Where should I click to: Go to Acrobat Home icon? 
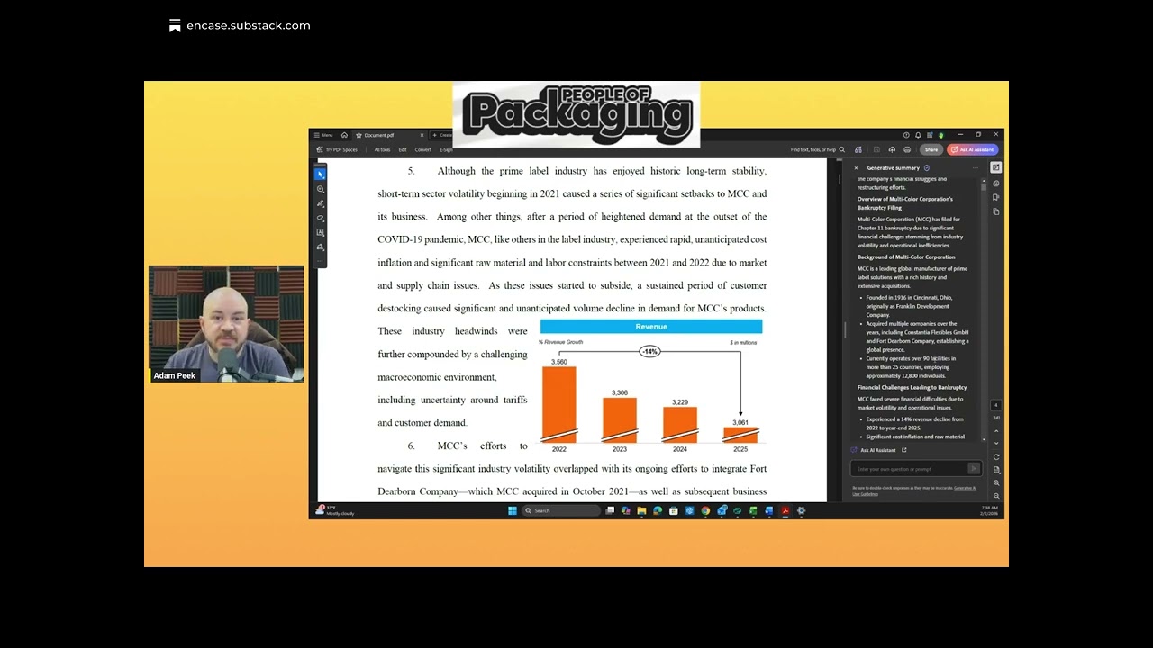[344, 135]
